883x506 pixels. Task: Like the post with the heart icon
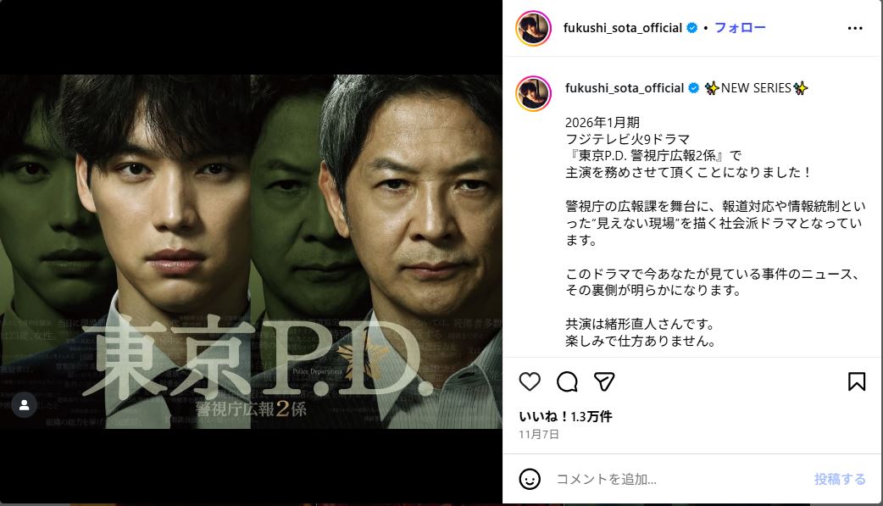[x=530, y=381]
